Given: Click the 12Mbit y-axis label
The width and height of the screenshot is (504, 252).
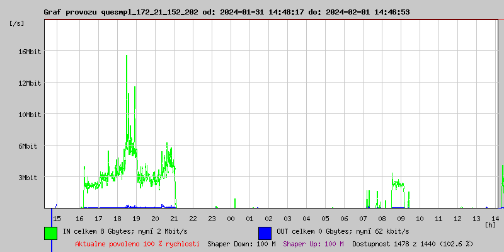Looking at the screenshot, I should [x=29, y=83].
